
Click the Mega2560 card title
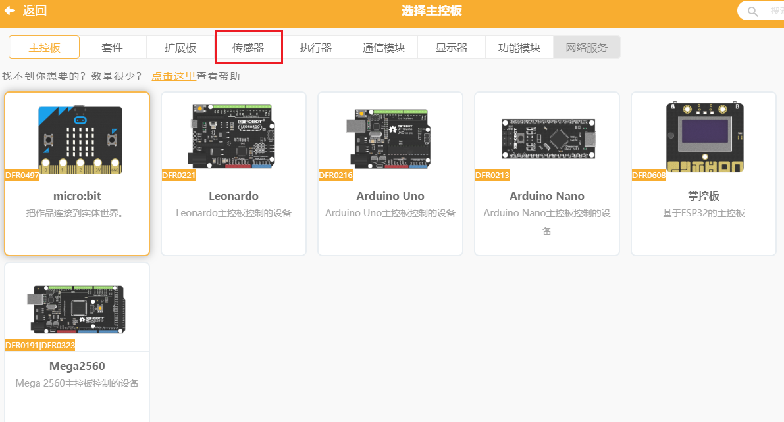pyautogui.click(x=77, y=366)
